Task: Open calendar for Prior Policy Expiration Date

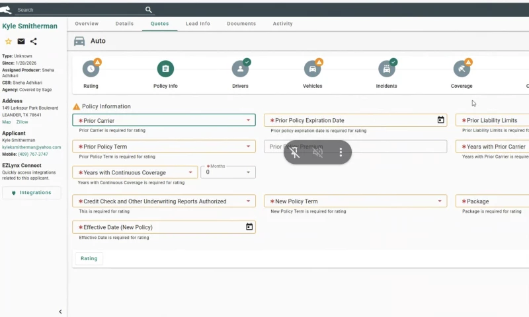Action: [x=440, y=120]
